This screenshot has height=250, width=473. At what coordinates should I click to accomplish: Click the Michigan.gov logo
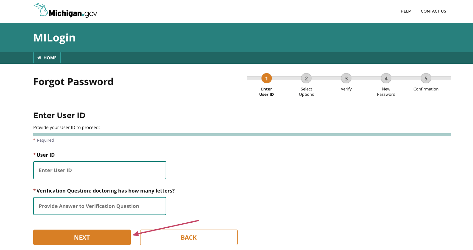coord(65,11)
